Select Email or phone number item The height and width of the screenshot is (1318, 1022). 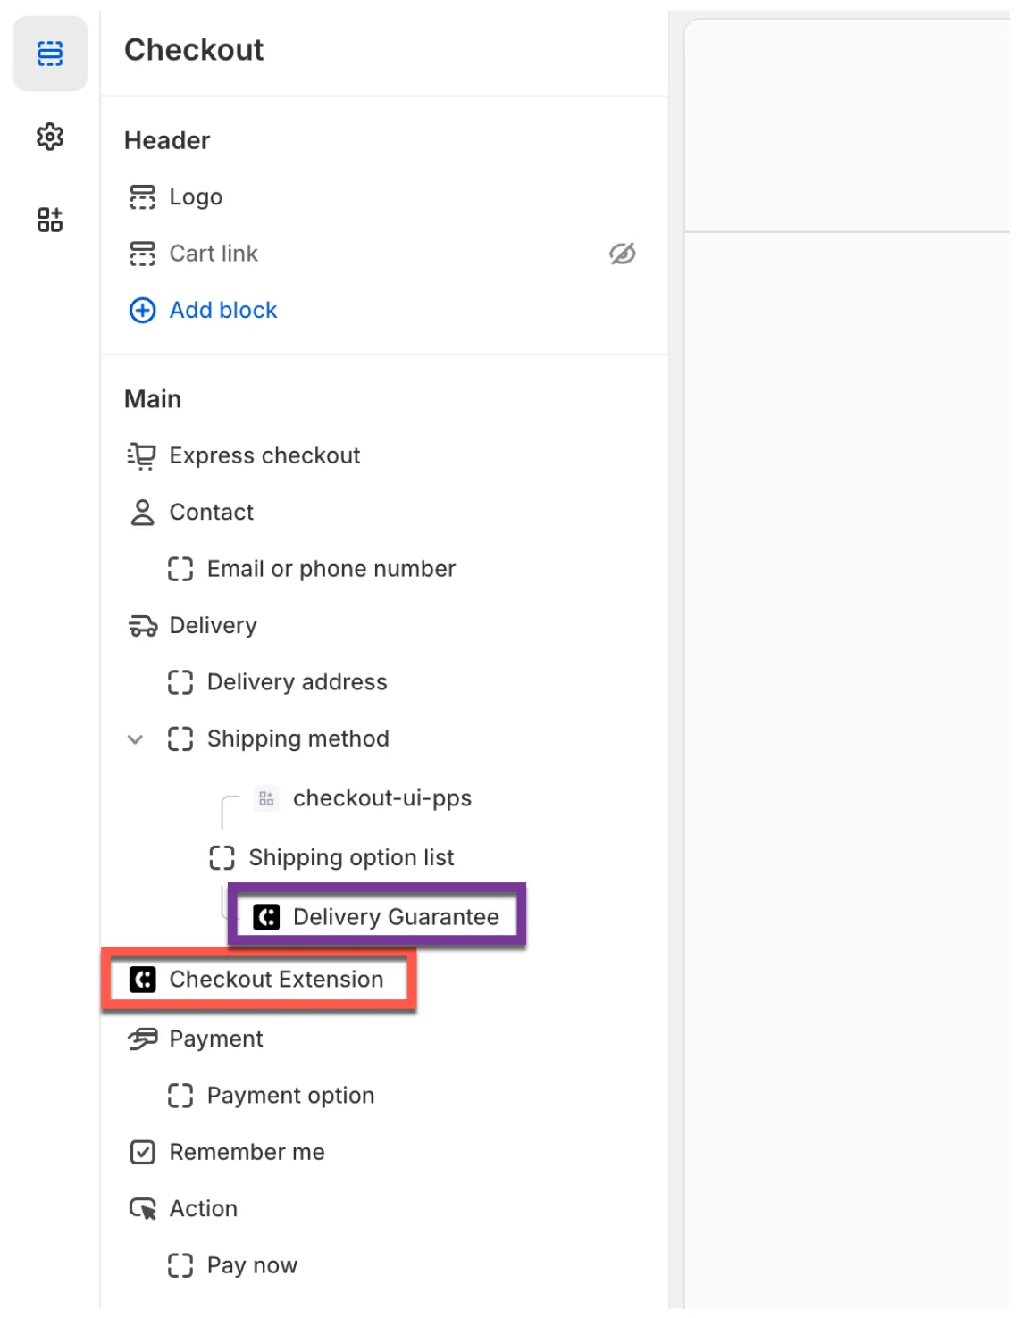[x=331, y=569]
